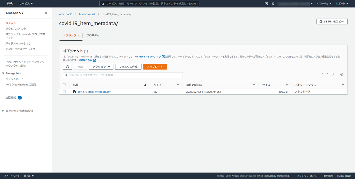Expand the サービス menu in header
Viewport: 355px width, 179px height.
coord(26,4)
